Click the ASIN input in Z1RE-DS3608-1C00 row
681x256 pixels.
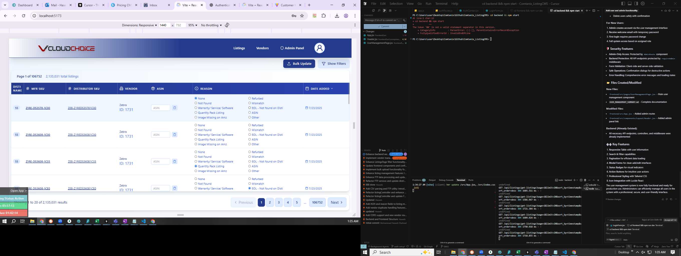(160, 134)
